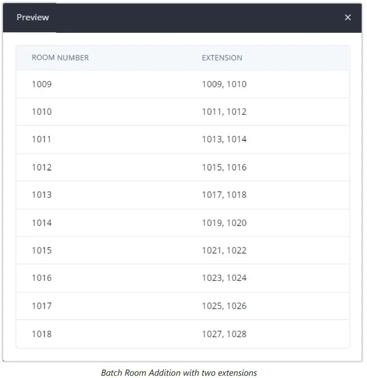Select room number 1015 cell
Screen dimensions: 367x378
tap(41, 250)
